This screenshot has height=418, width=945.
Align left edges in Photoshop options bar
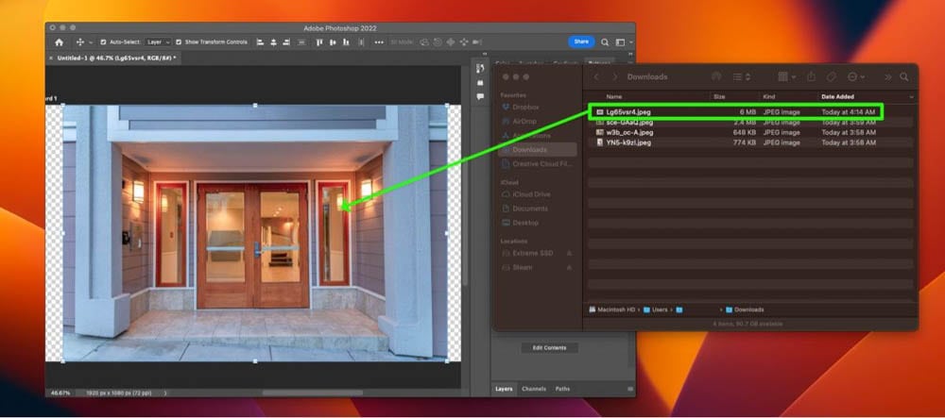[x=261, y=42]
